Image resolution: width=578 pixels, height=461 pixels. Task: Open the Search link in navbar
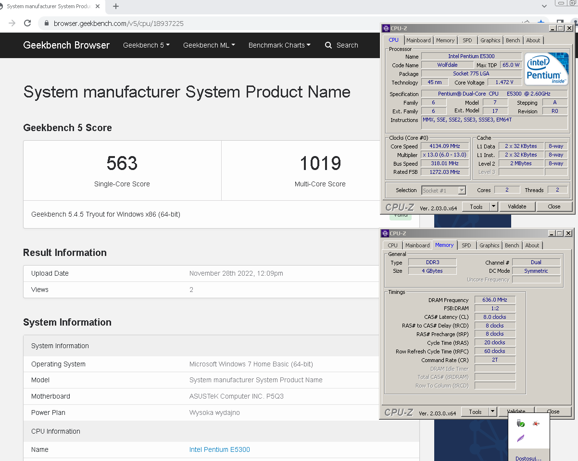(341, 45)
